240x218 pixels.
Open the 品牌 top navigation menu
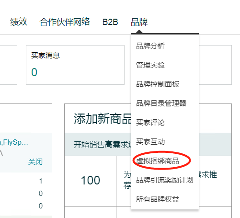coord(139,22)
